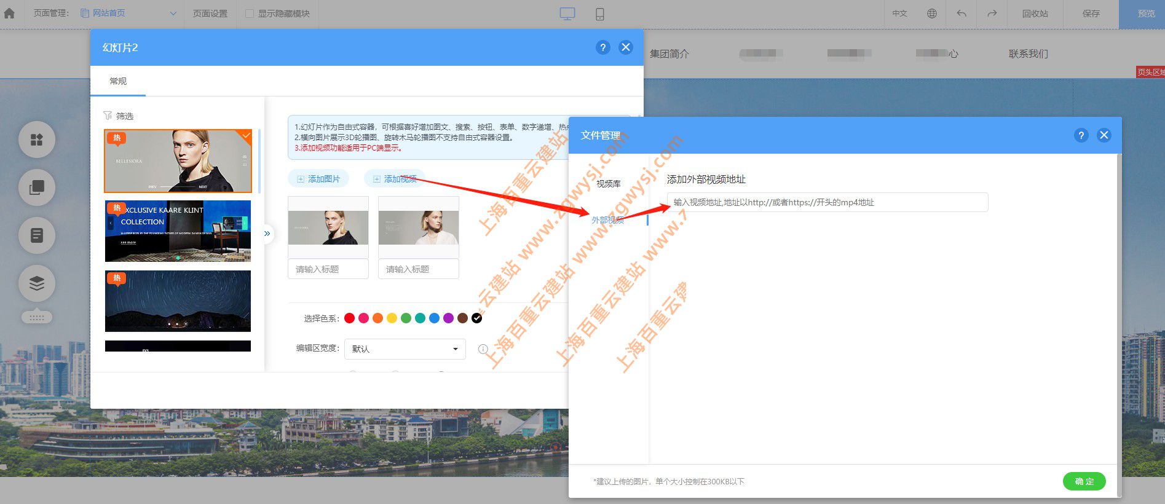This screenshot has width=1165, height=504.
Task: Click the home icon in top bar
Action: tap(9, 13)
